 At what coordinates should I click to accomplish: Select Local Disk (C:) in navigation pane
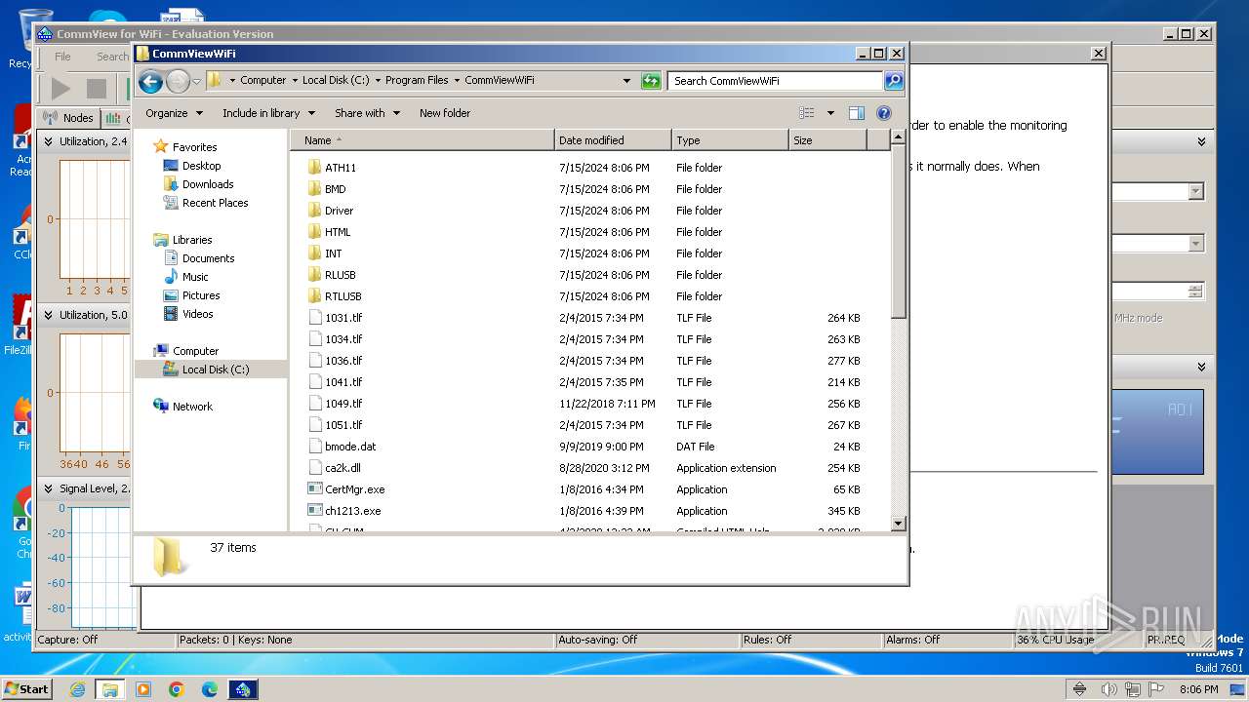(x=216, y=370)
